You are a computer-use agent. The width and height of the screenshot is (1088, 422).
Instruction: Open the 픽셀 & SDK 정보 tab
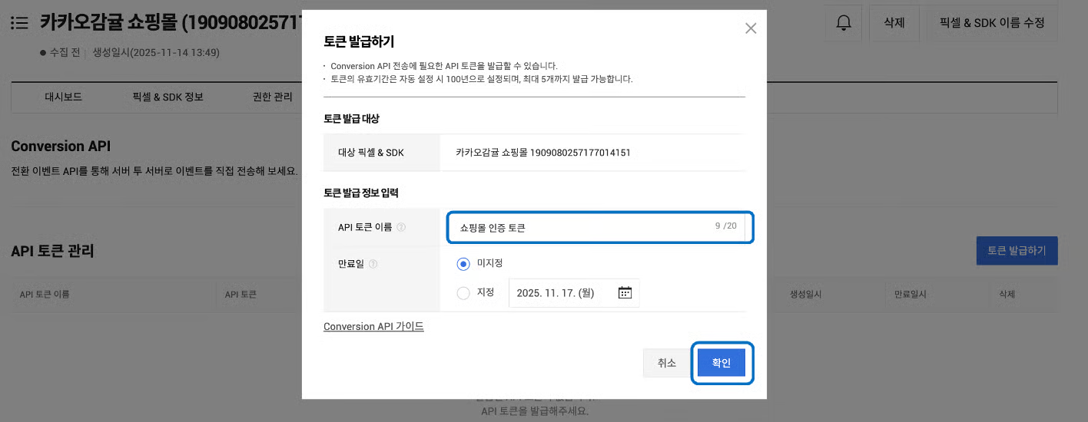coord(168,97)
